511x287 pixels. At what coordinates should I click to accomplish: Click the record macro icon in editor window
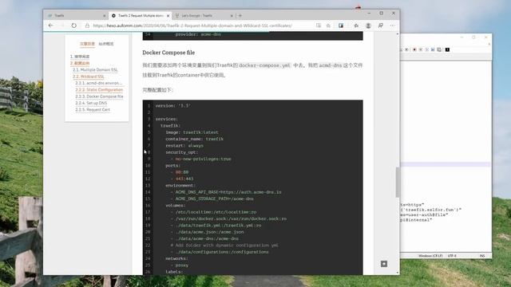414,49
